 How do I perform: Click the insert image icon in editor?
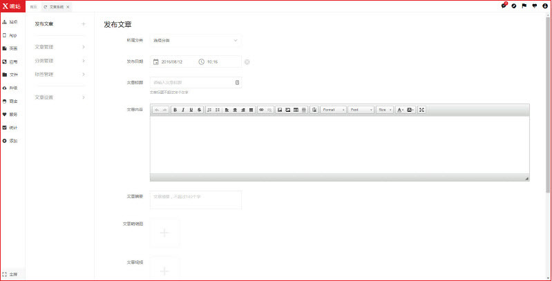tap(280, 110)
